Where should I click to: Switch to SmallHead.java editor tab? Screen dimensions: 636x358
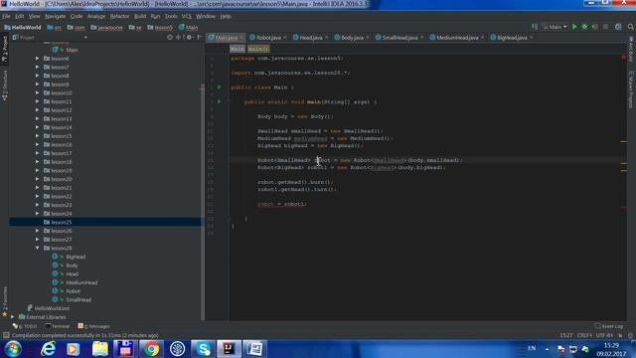click(x=399, y=38)
